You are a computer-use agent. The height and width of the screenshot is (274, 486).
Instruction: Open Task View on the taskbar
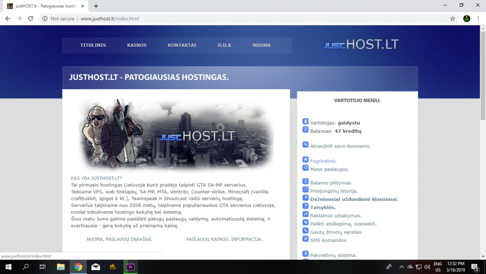(43, 267)
